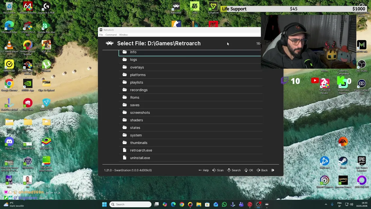Open Google Chrome desktop icon
This screenshot has width=371, height=209.
(9, 85)
